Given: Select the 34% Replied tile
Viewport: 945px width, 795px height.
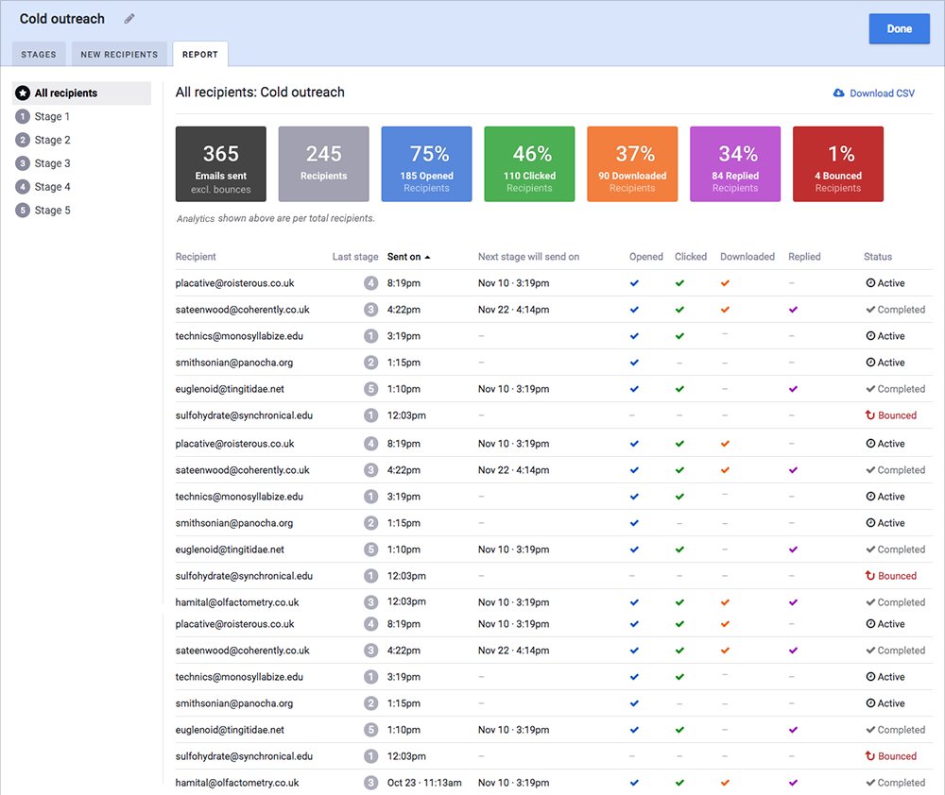Looking at the screenshot, I should pos(735,164).
